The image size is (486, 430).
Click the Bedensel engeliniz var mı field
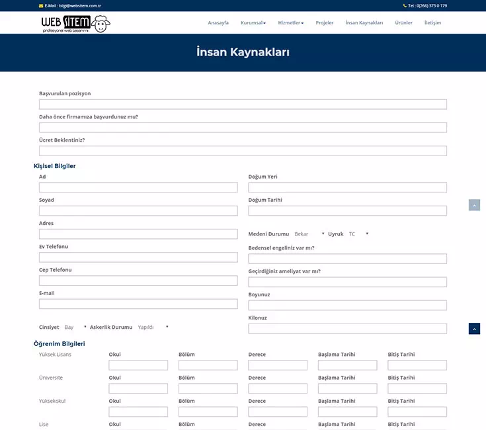(x=347, y=259)
